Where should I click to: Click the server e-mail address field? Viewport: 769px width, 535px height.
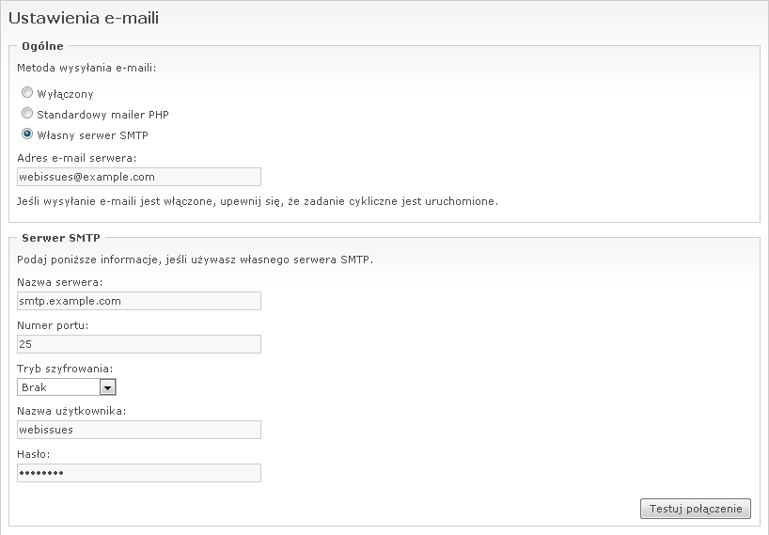[x=139, y=177]
